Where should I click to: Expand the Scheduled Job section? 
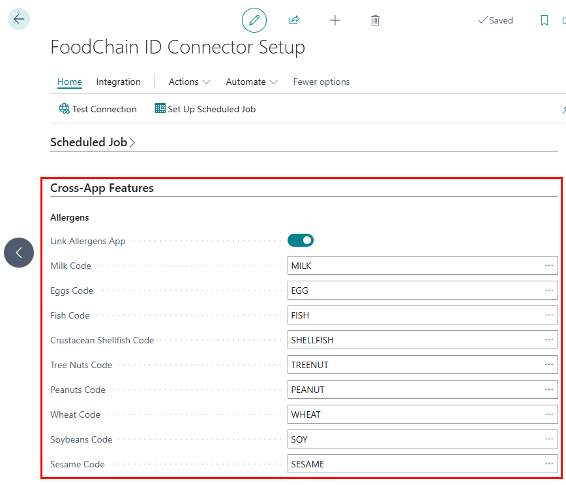(x=93, y=142)
